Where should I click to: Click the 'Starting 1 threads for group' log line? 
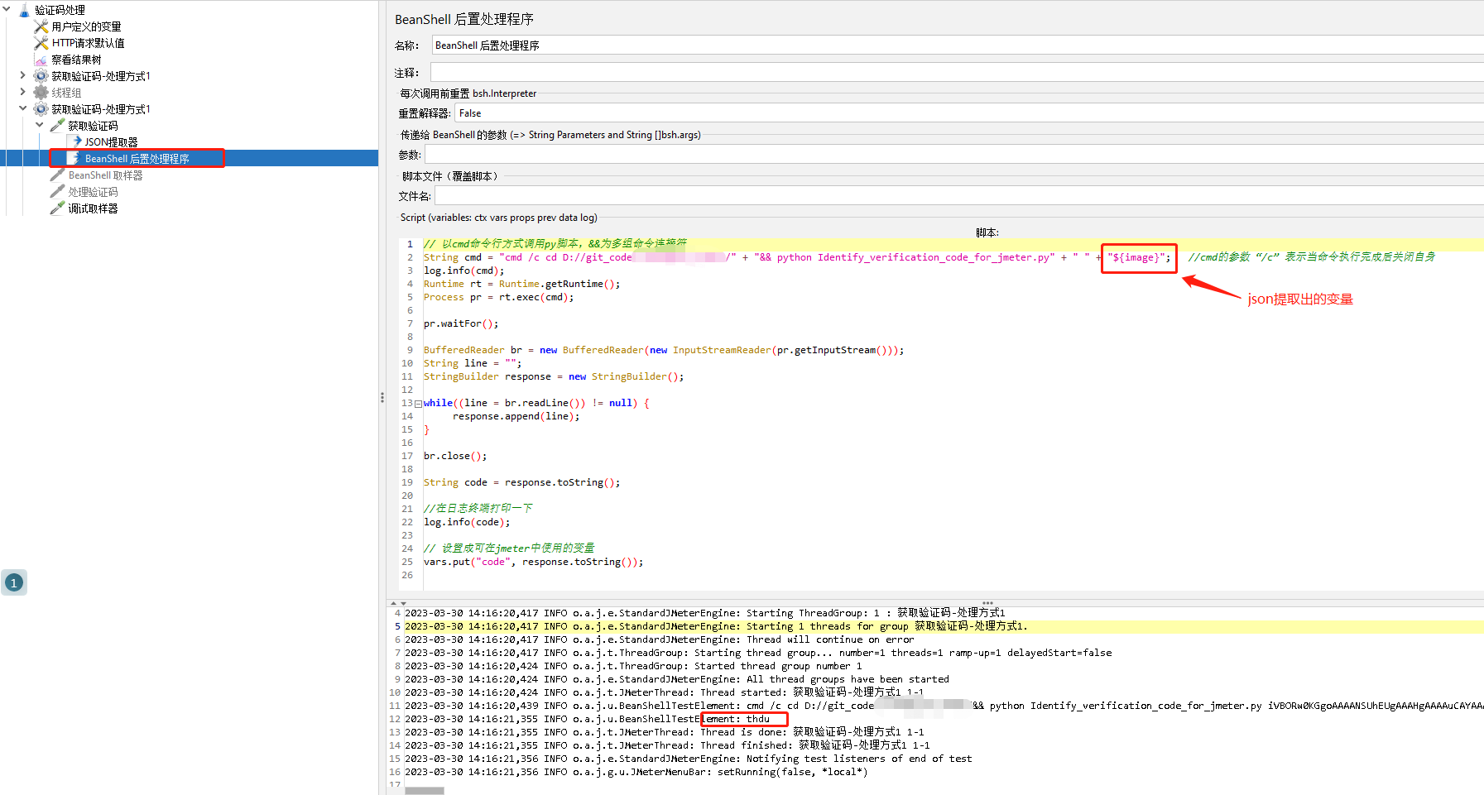click(x=717, y=626)
